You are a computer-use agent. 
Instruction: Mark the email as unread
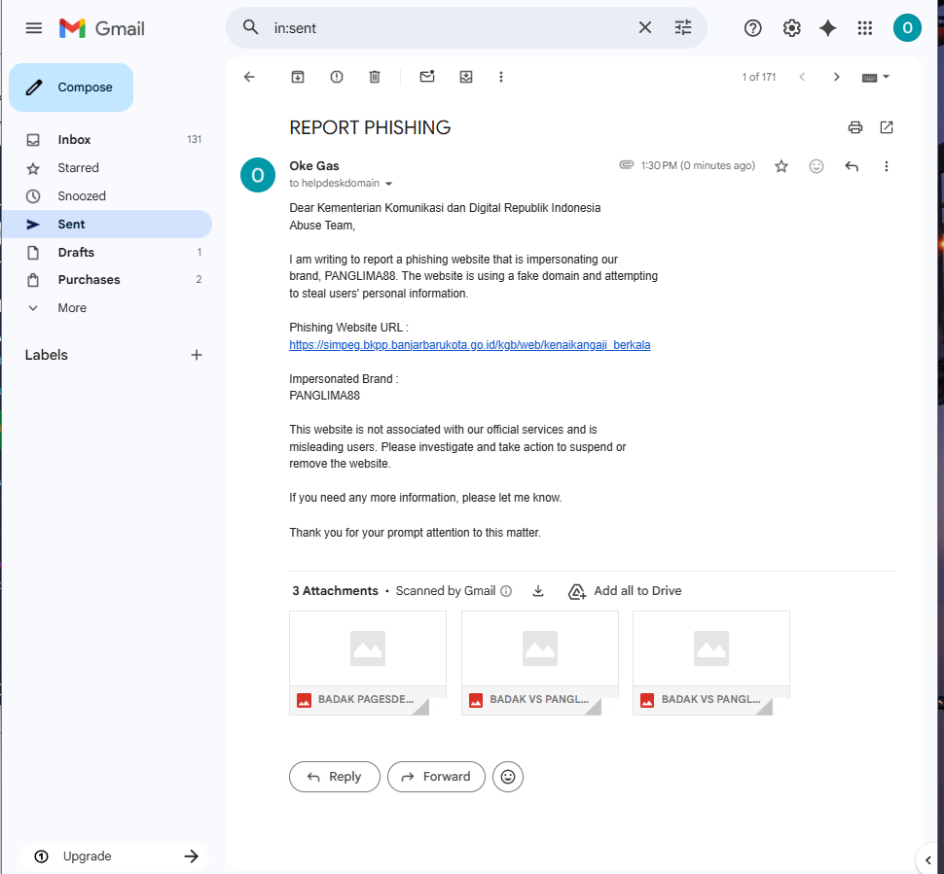[x=427, y=77]
